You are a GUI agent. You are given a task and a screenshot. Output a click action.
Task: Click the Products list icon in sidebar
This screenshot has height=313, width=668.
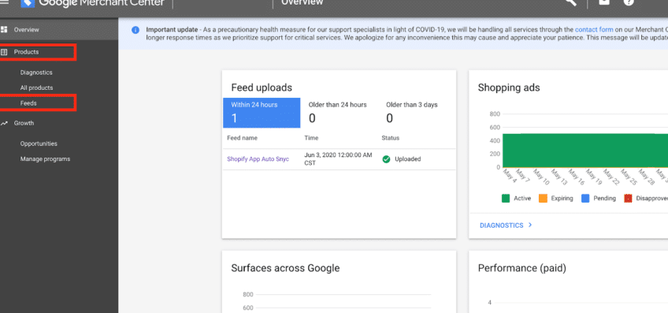click(x=4, y=52)
